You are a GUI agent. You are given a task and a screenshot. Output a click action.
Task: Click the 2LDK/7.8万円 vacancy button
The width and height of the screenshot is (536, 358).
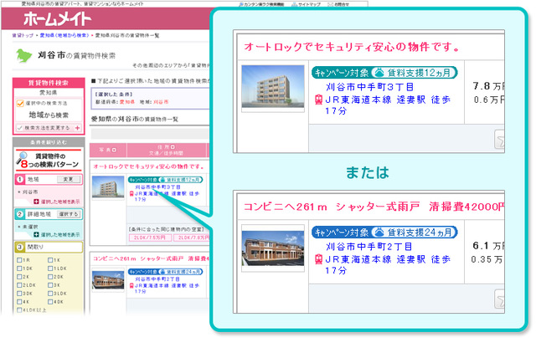pos(192,238)
